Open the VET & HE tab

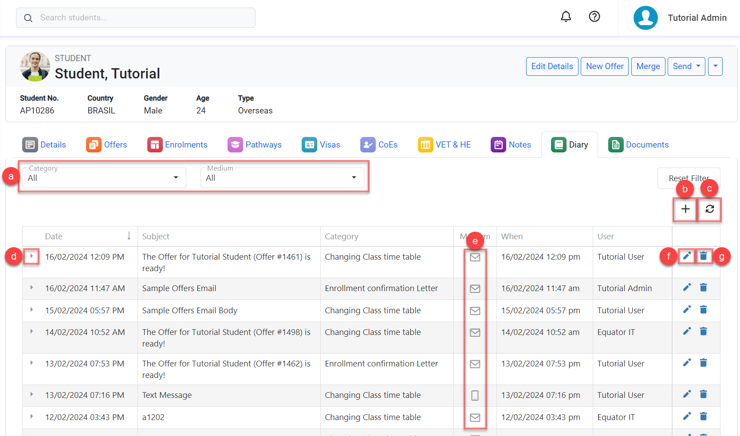[444, 145]
